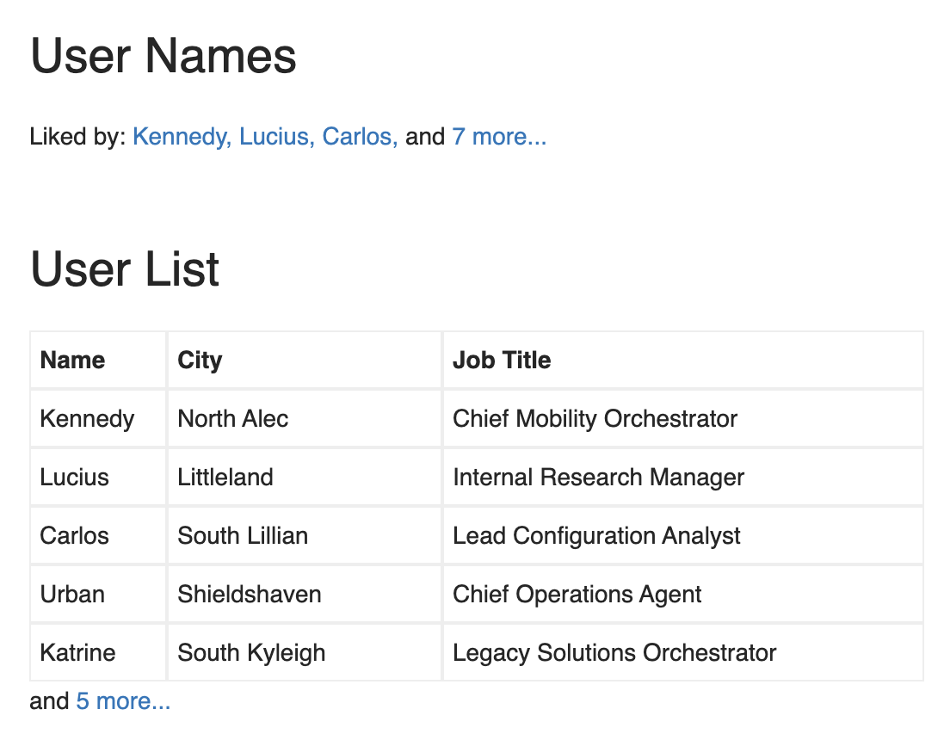
Task: Click the City column header
Action: (200, 360)
